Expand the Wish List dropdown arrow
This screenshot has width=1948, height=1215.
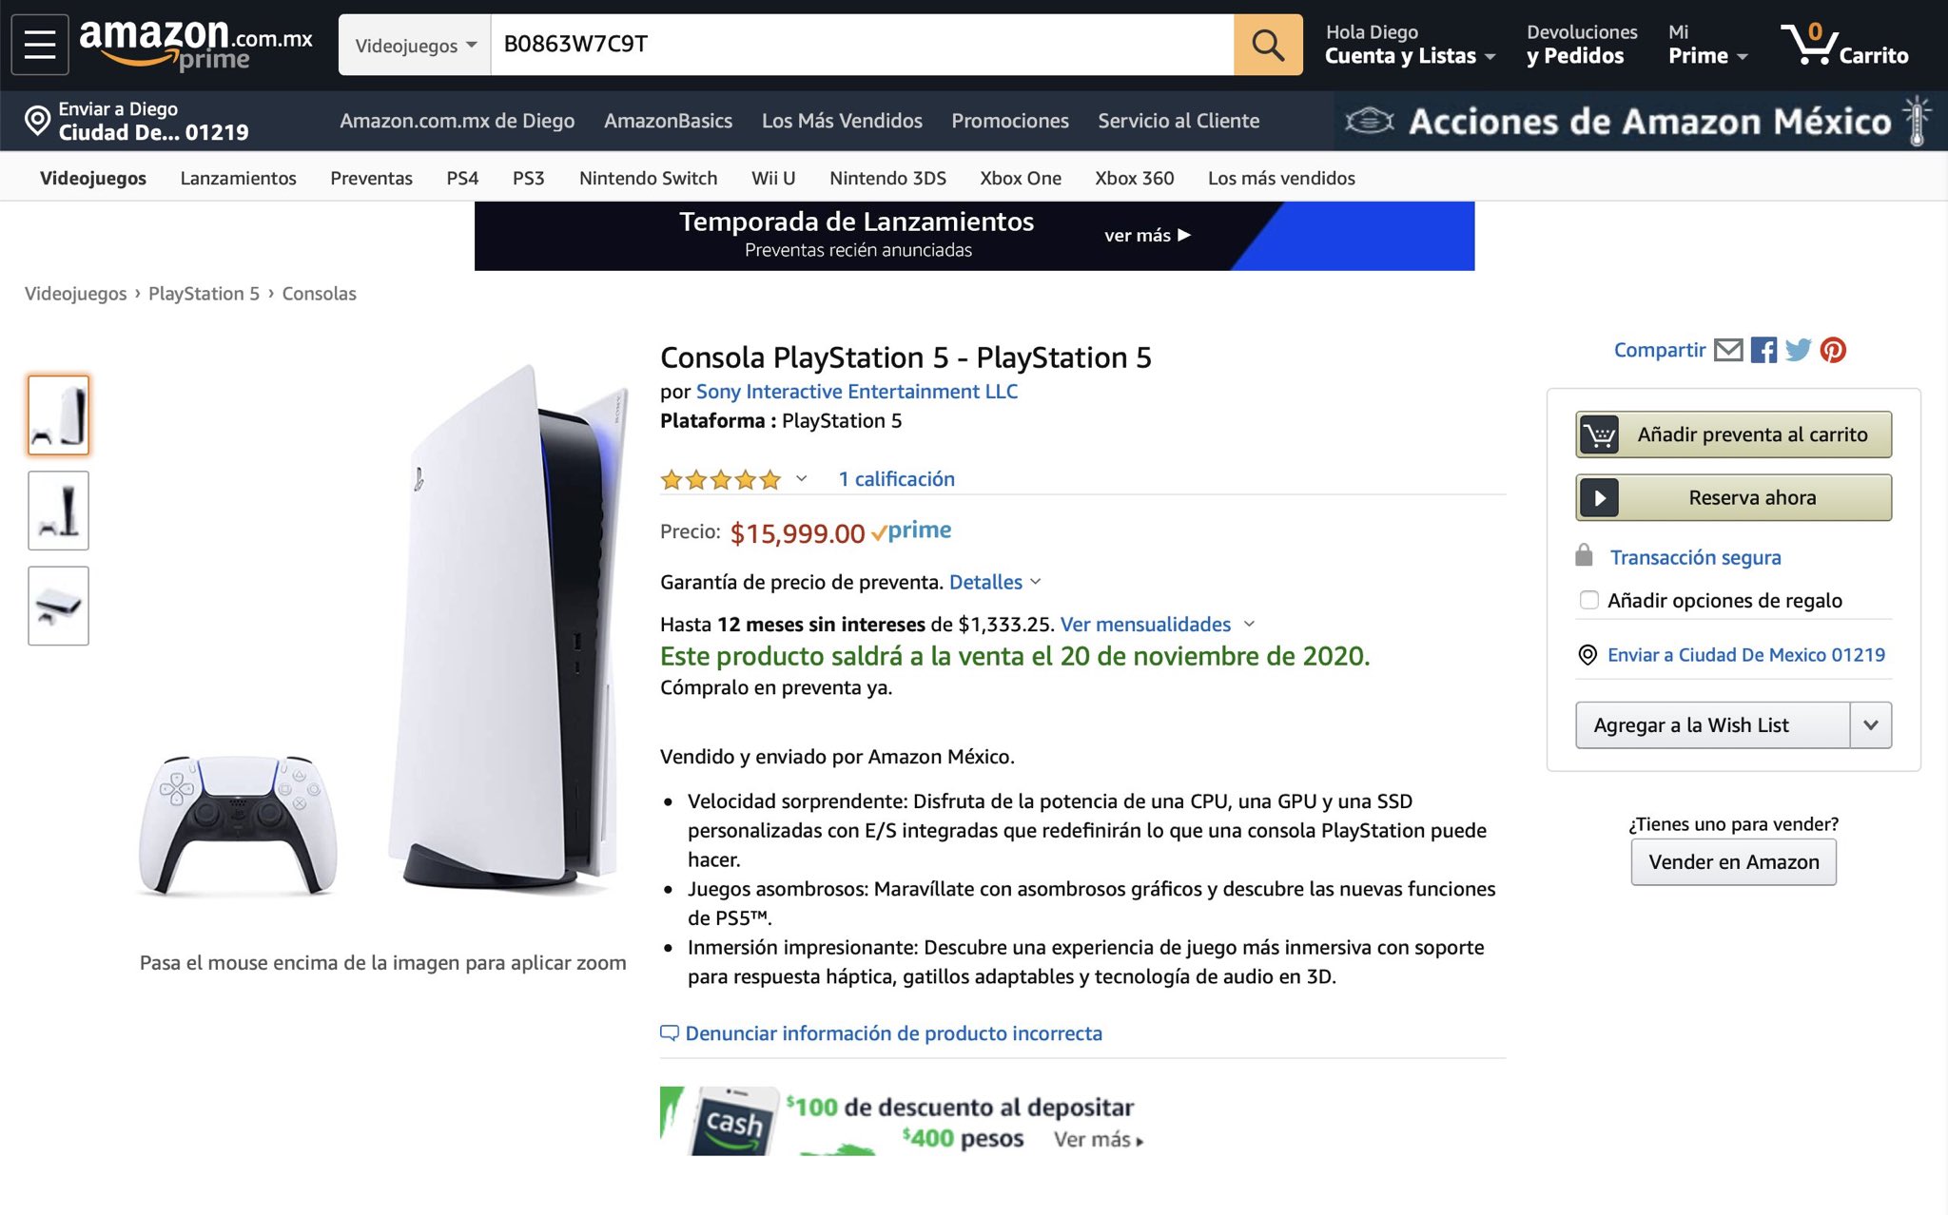[x=1871, y=725]
